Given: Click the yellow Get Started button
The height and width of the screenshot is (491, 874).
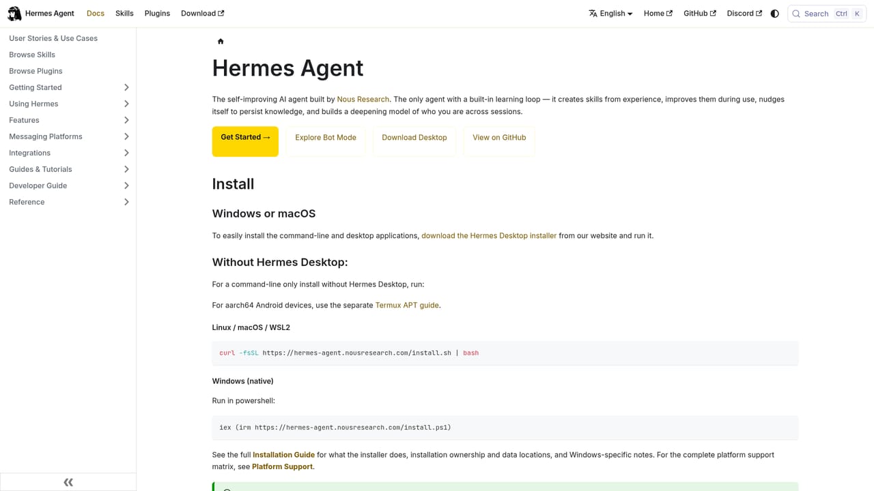Looking at the screenshot, I should tap(245, 141).
